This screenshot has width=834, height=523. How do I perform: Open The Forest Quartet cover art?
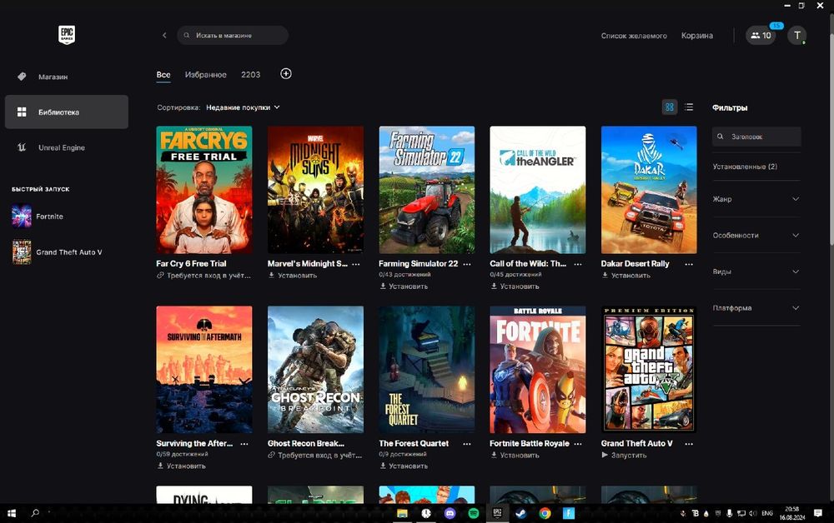tap(426, 370)
